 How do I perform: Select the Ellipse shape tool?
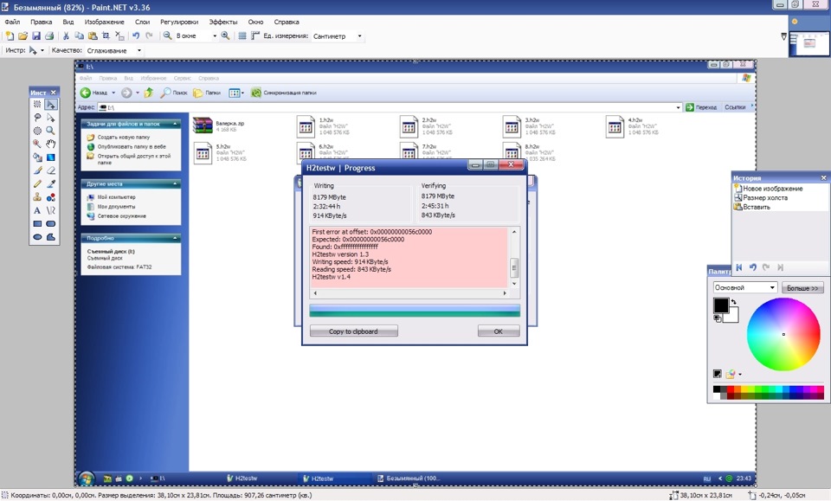click(x=37, y=237)
